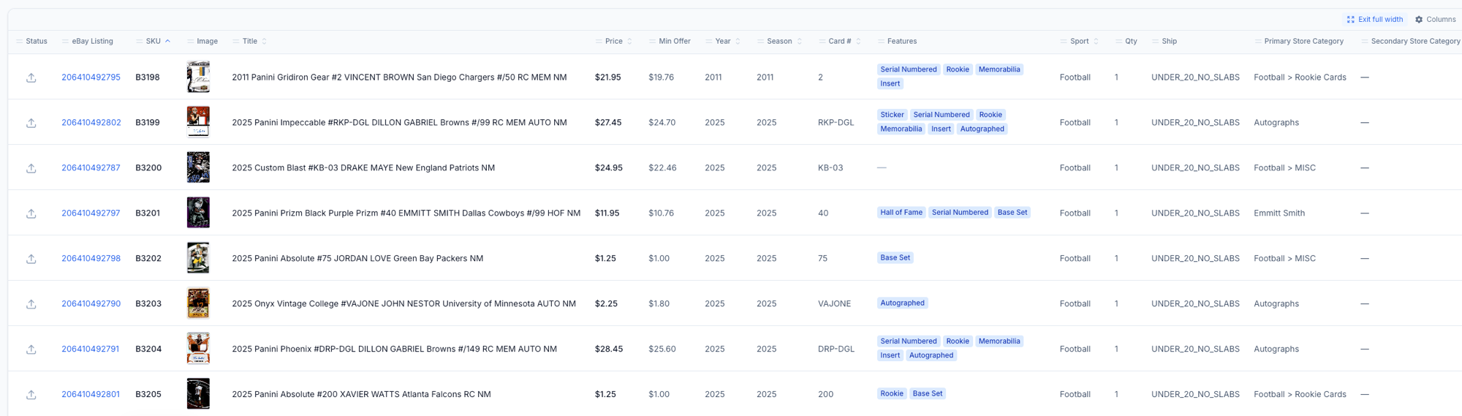Click upload status icon for SKU B3204
Viewport: 1462px width, 416px height.
[x=31, y=349]
